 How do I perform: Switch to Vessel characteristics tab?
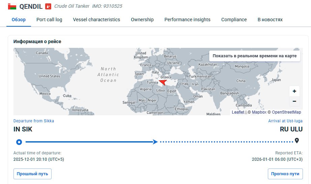pos(96,20)
